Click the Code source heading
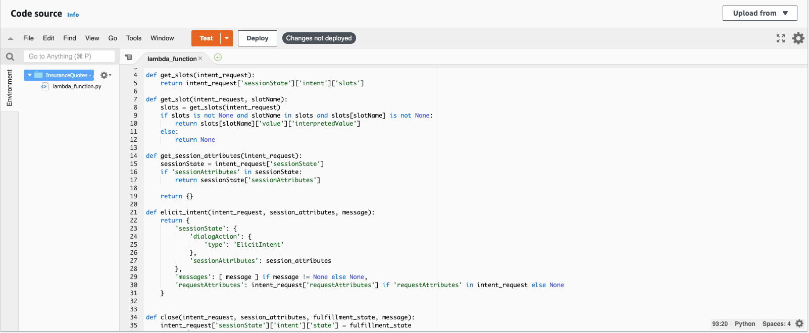Screen dimensions: 809x333 pos(36,14)
